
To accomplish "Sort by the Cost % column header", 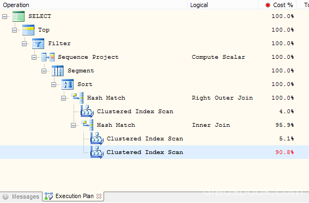I will (x=277, y=5).
